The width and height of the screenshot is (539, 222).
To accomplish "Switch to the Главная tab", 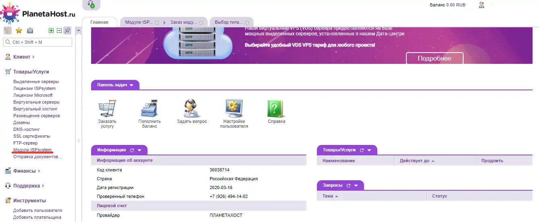I will [x=99, y=22].
